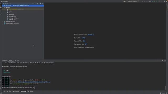Open the user account icon in toolbar
This screenshot has height=94, width=168.
click(x=125, y=1)
